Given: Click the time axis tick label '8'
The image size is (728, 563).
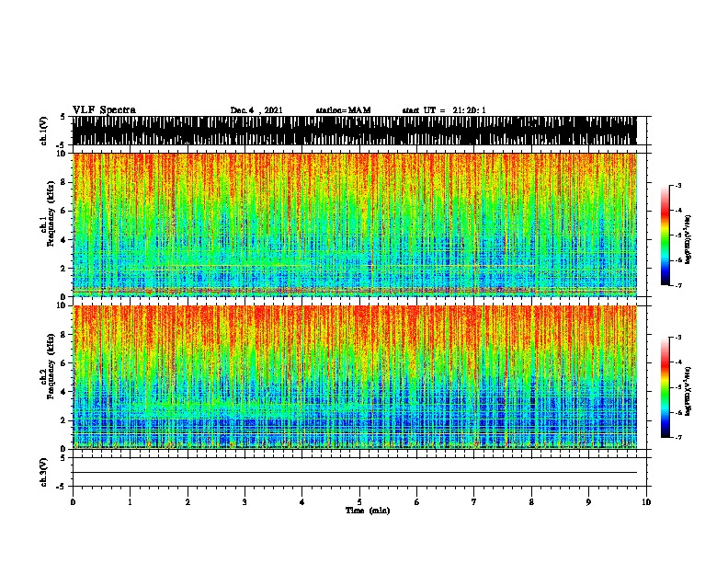Looking at the screenshot, I should click(x=531, y=502).
